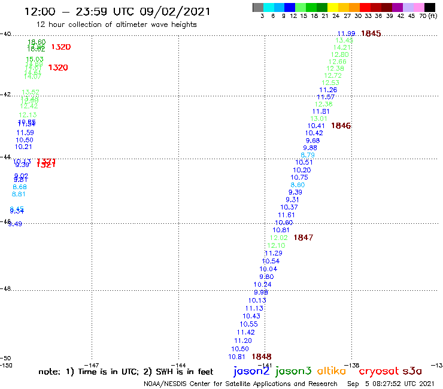The image size is (443, 389).
Task: Click the wave height value 11.61
Action: 286,215
